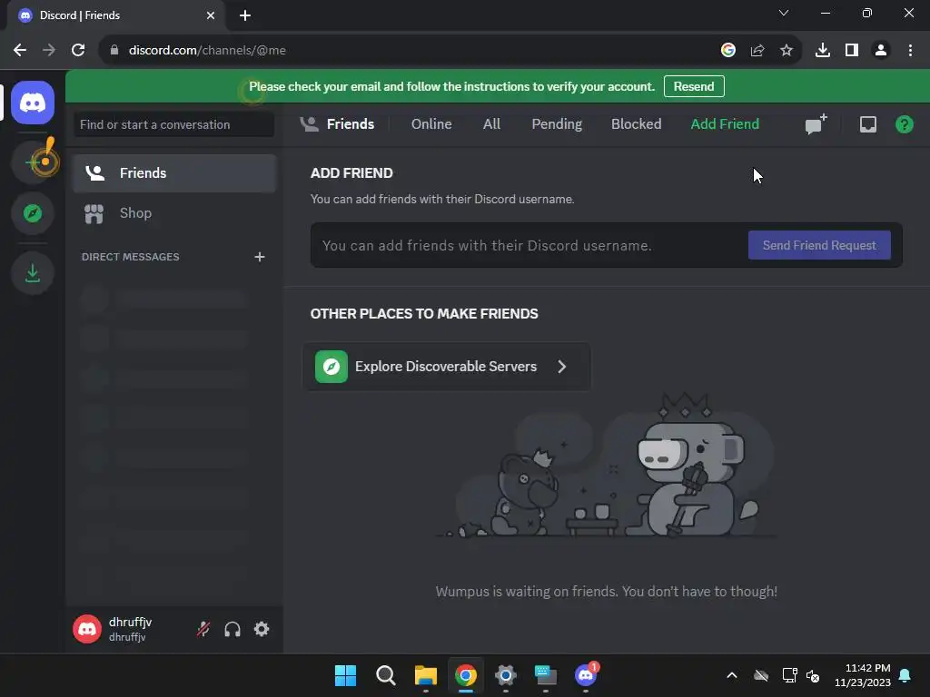Viewport: 930px width, 697px height.
Task: Focus the add friend username input field
Action: click(x=528, y=245)
